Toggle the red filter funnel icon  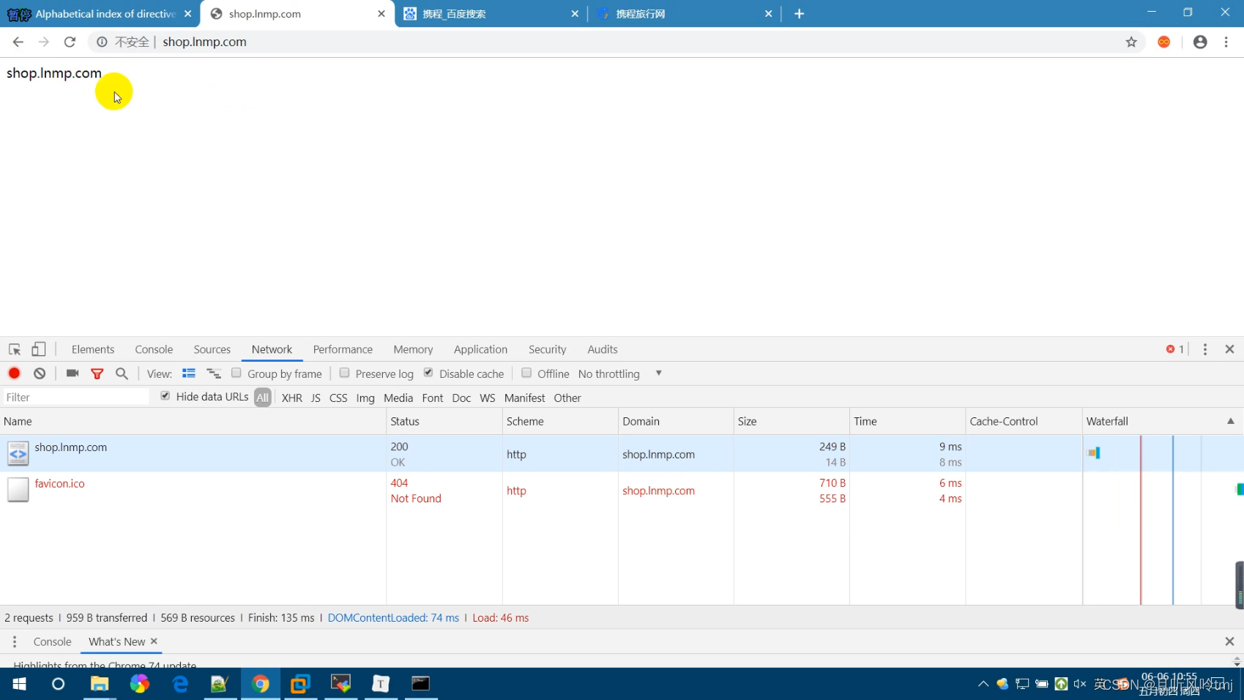(97, 373)
